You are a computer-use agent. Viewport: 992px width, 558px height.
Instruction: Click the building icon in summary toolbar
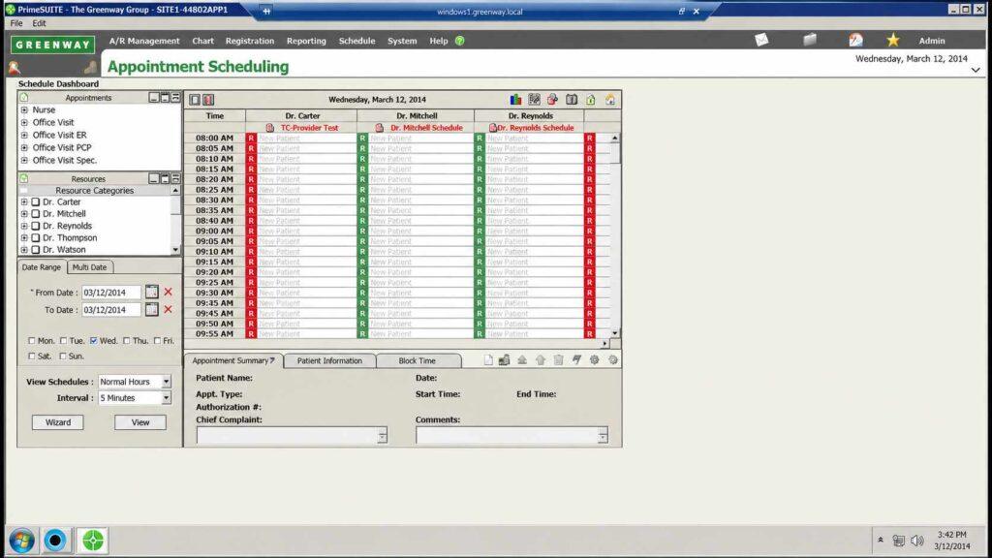point(504,360)
